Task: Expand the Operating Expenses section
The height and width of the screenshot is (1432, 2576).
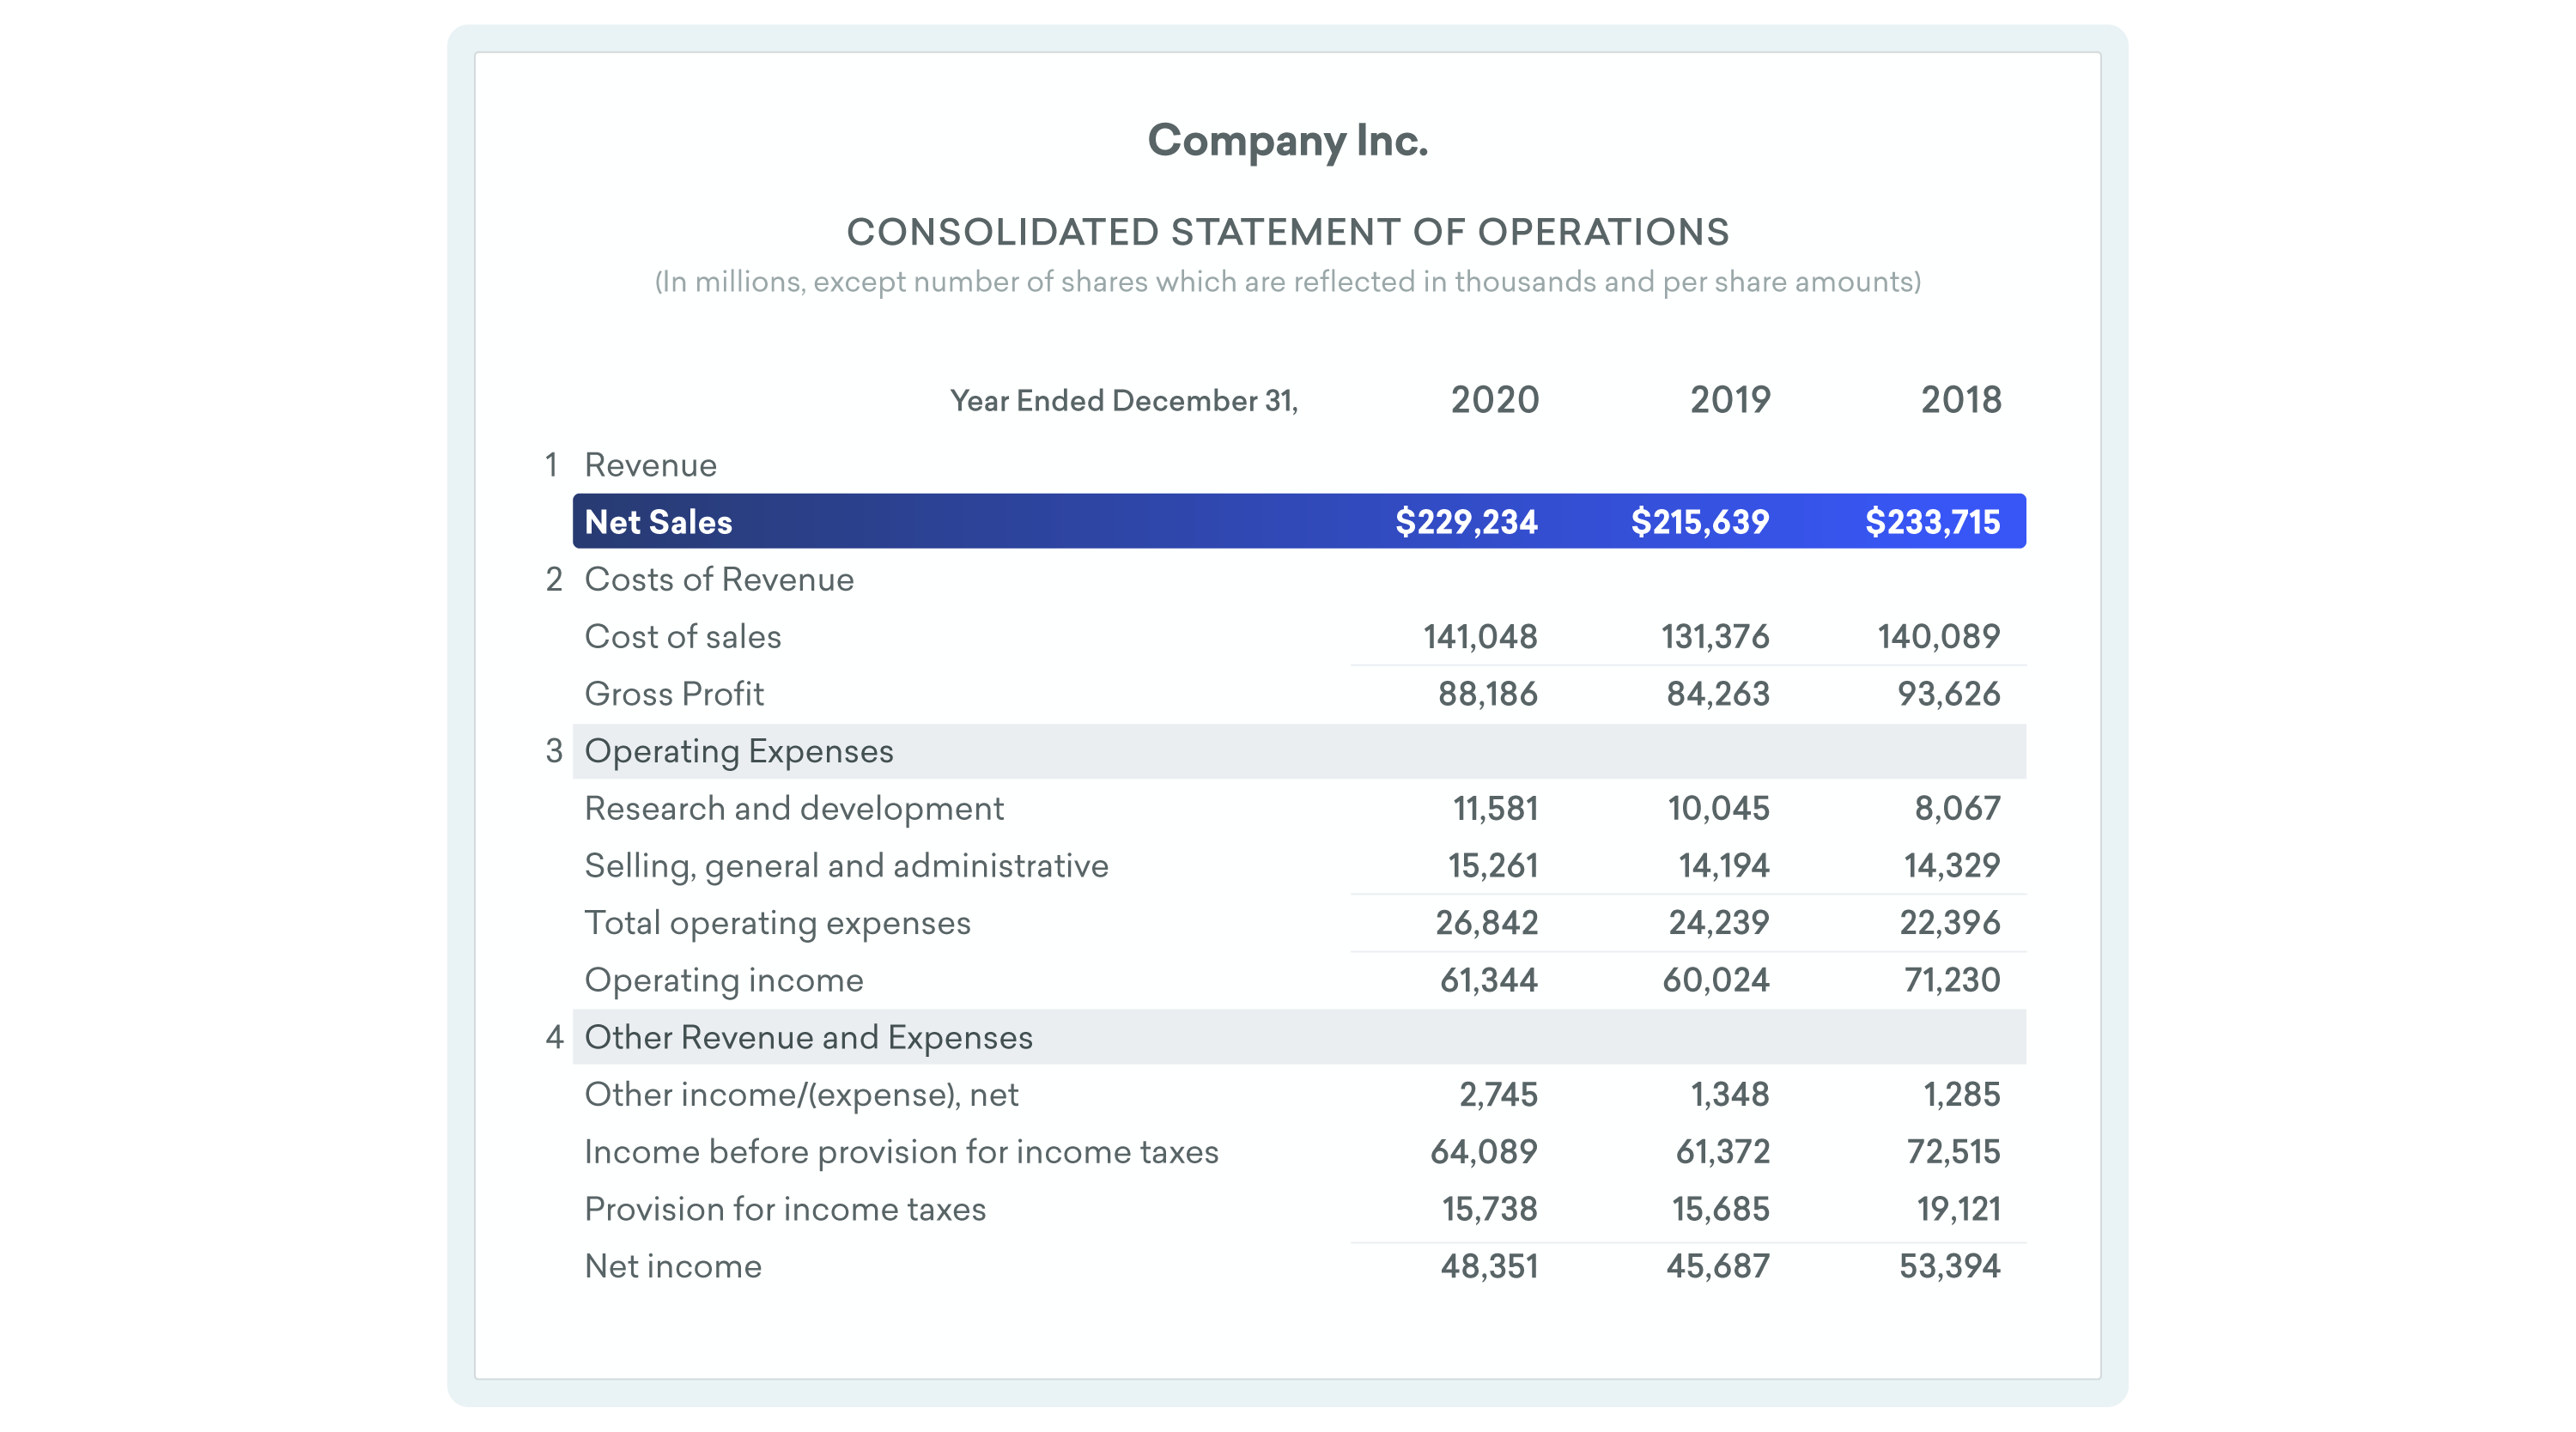Action: [740, 751]
